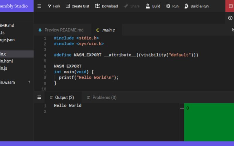The image size is (234, 146).
Task: Open the output panel hamburger menu
Action: pos(39,97)
